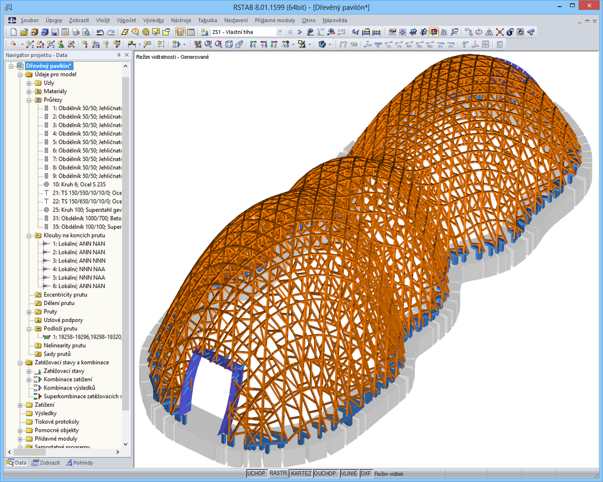
Task: Open the Výpočet menu
Action: (126, 20)
